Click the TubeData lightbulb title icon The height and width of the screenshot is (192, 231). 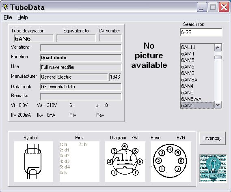click(5, 7)
